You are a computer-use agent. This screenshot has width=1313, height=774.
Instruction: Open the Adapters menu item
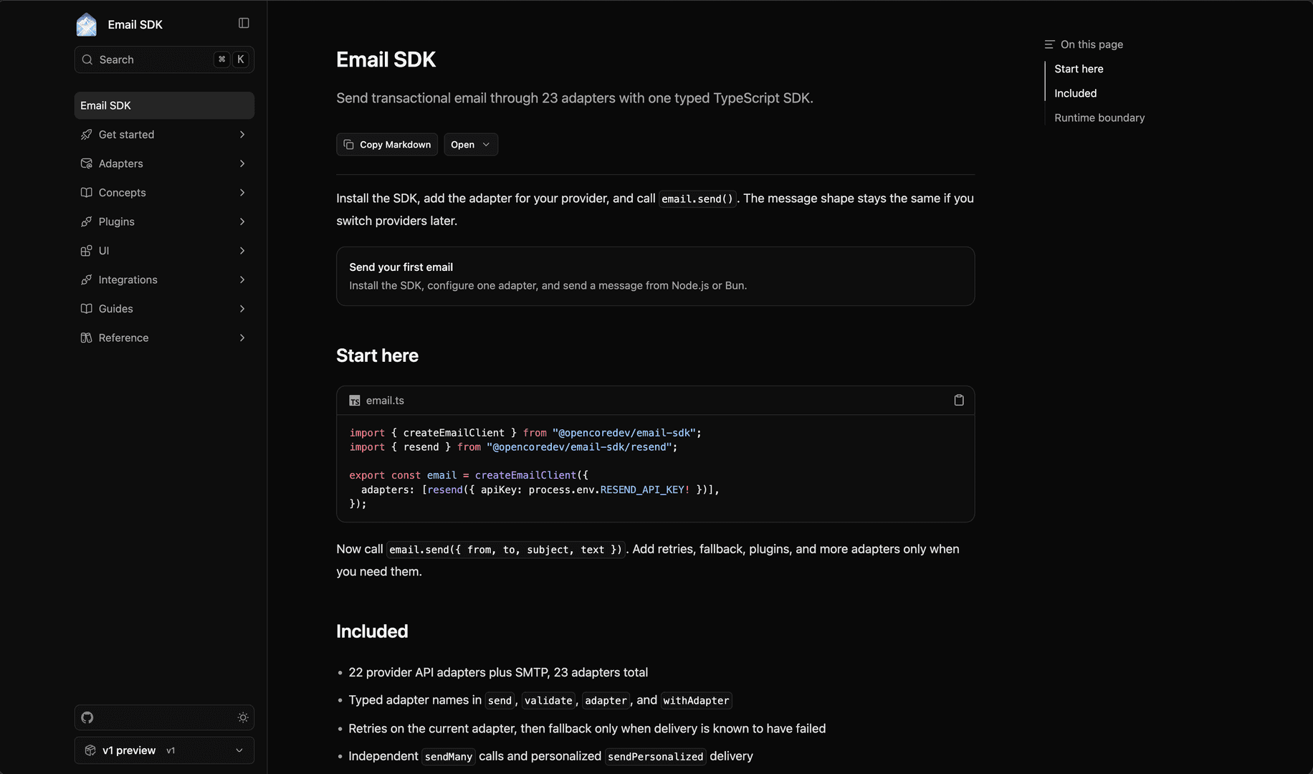click(164, 163)
